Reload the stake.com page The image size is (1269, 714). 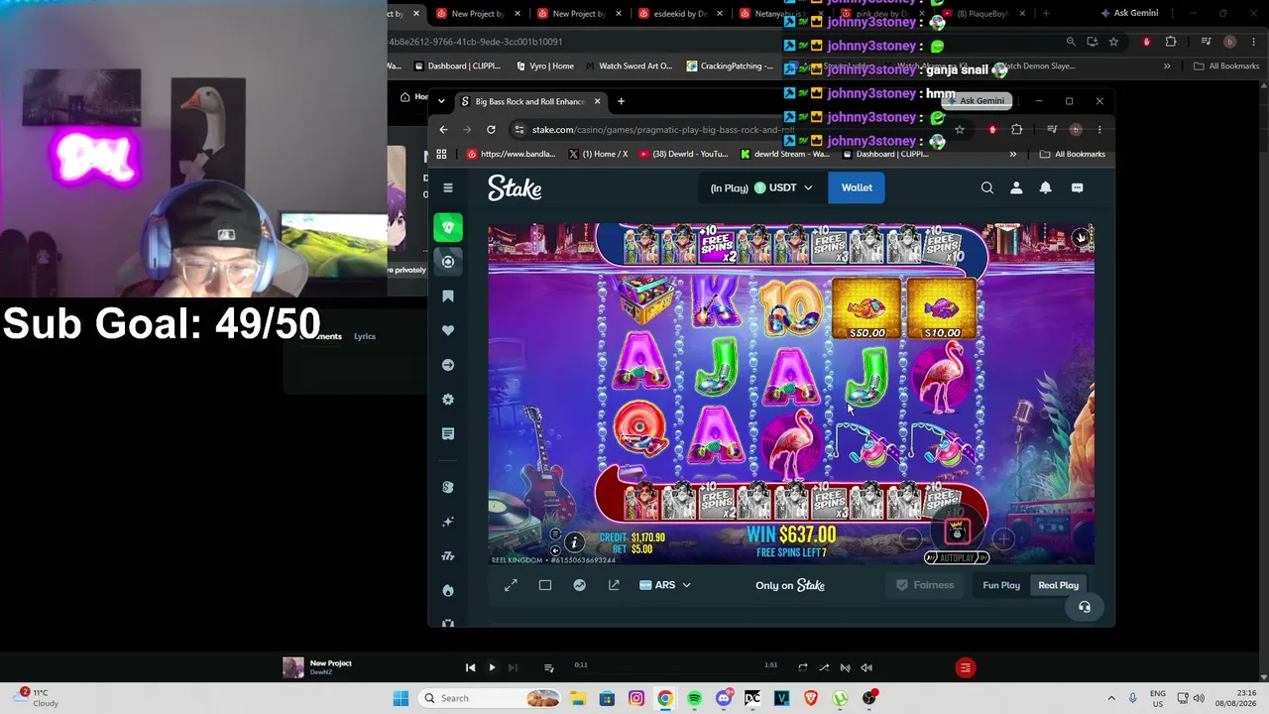(x=491, y=129)
